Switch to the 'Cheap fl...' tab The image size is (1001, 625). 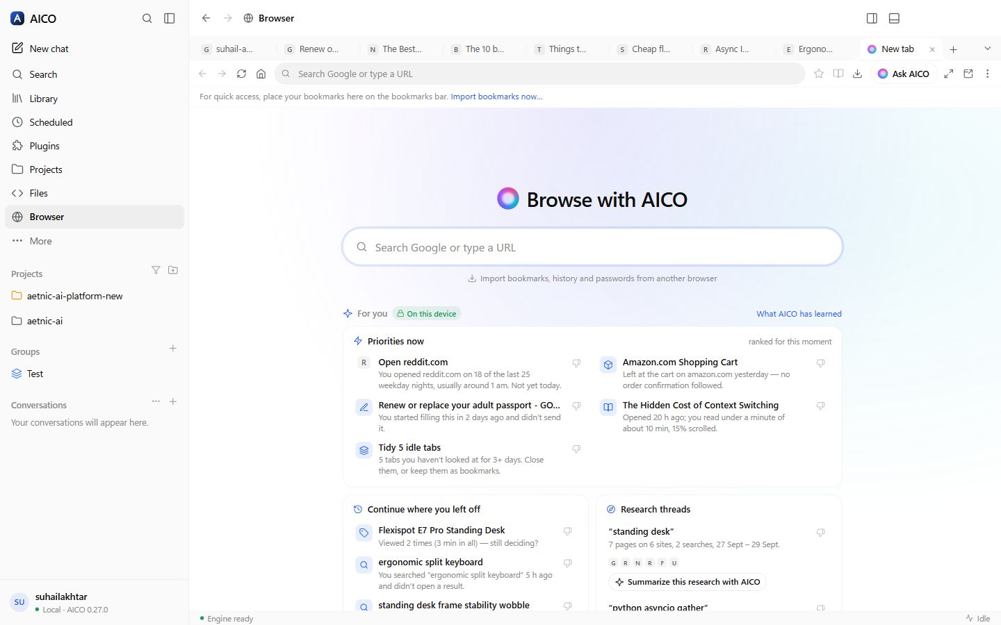coord(650,49)
